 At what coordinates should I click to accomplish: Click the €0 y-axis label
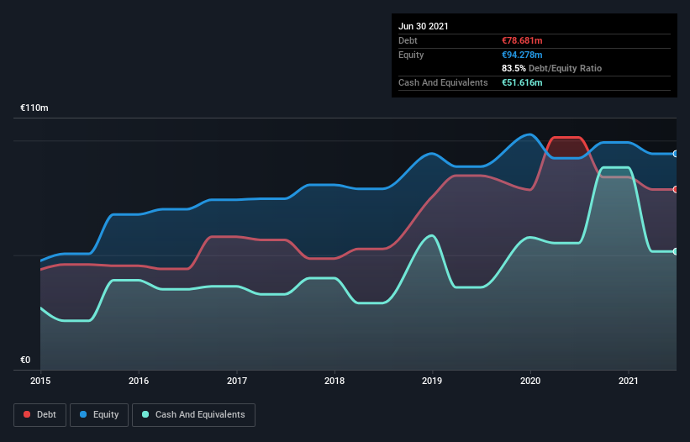25,360
